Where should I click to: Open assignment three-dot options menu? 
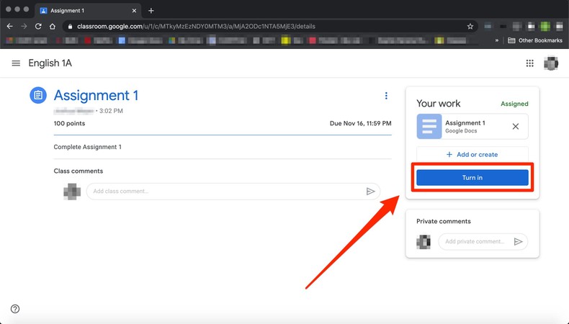(x=386, y=96)
